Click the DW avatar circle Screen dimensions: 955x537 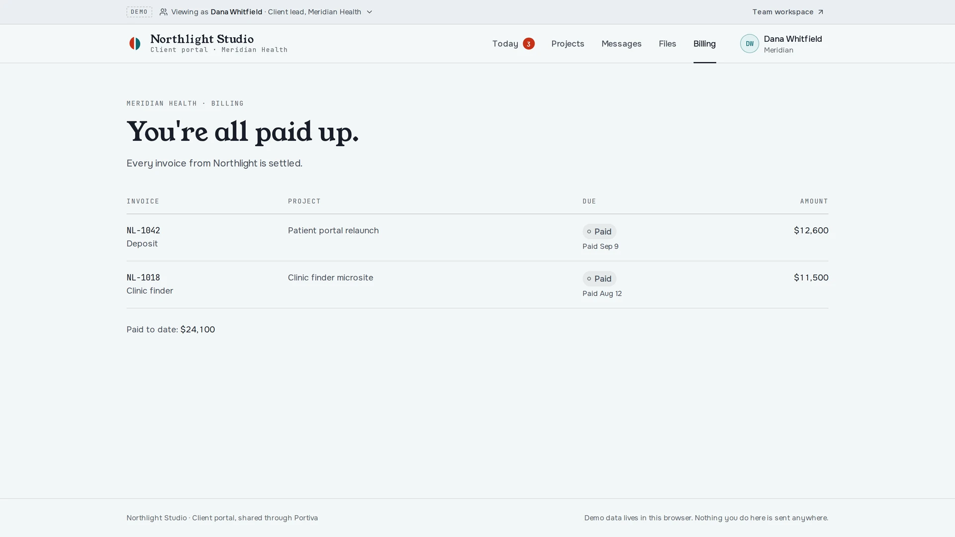[x=749, y=44]
